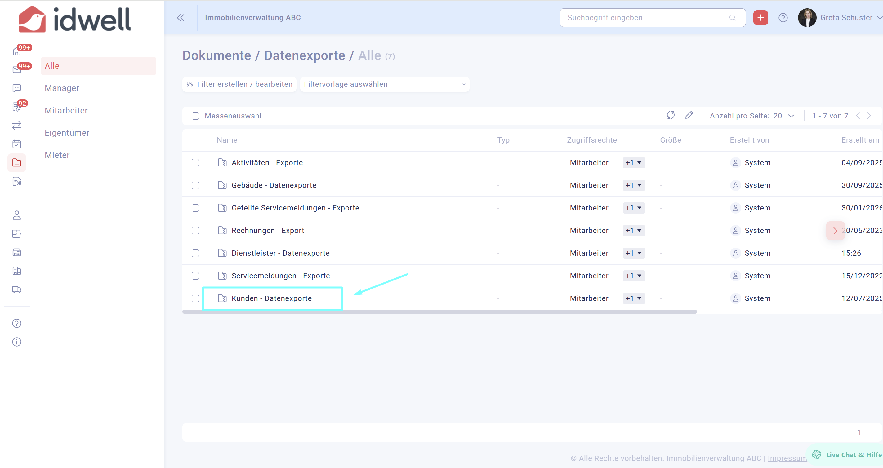Open the mail inbox sidebar icon
The width and height of the screenshot is (883, 468).
coord(16,69)
